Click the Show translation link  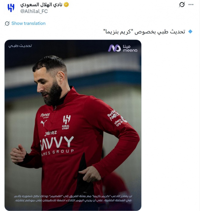click(x=28, y=23)
